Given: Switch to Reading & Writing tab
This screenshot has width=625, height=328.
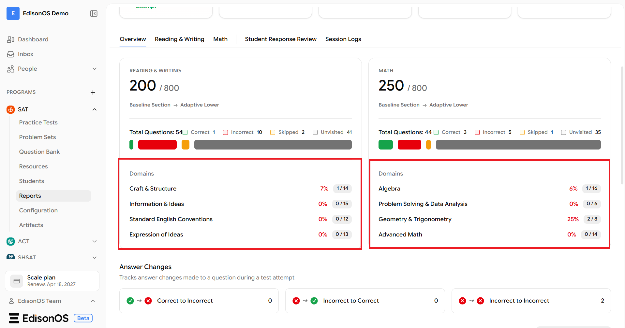Looking at the screenshot, I should click(180, 39).
